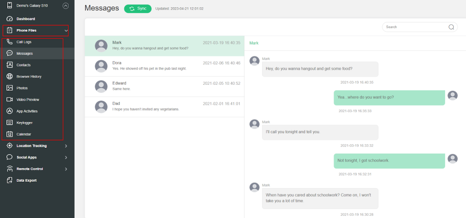Collapse the Phone Files section
This screenshot has width=466, height=218.
tap(66, 31)
